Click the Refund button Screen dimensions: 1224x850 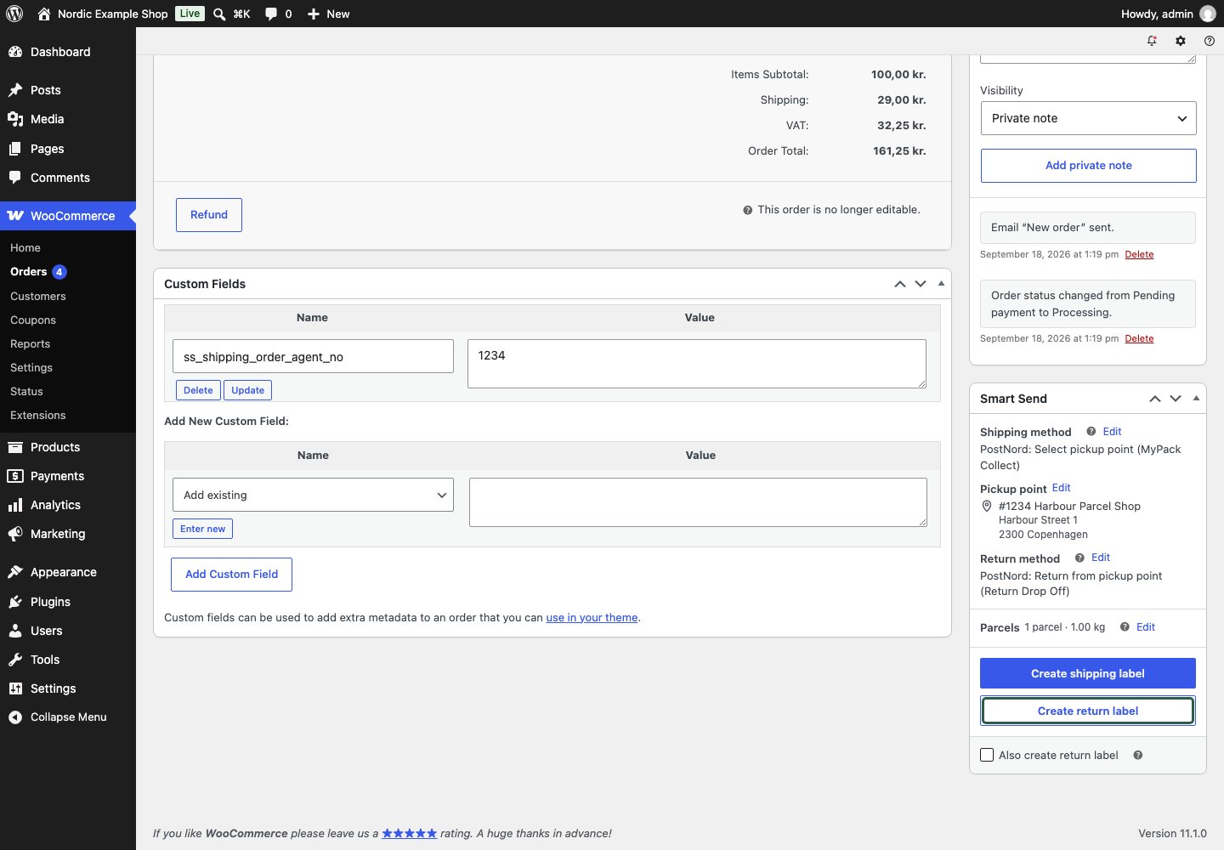[x=209, y=215]
